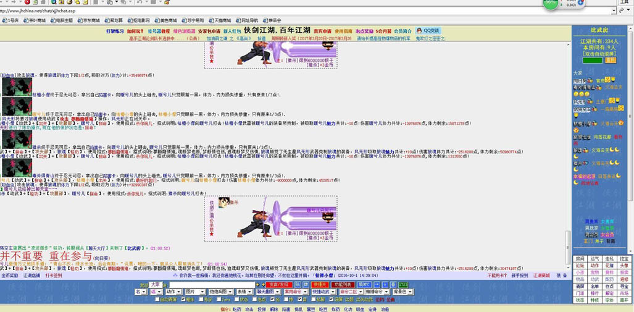634x312 pixels.
Task: Click the green 1723 counter box
Action: click(403, 284)
